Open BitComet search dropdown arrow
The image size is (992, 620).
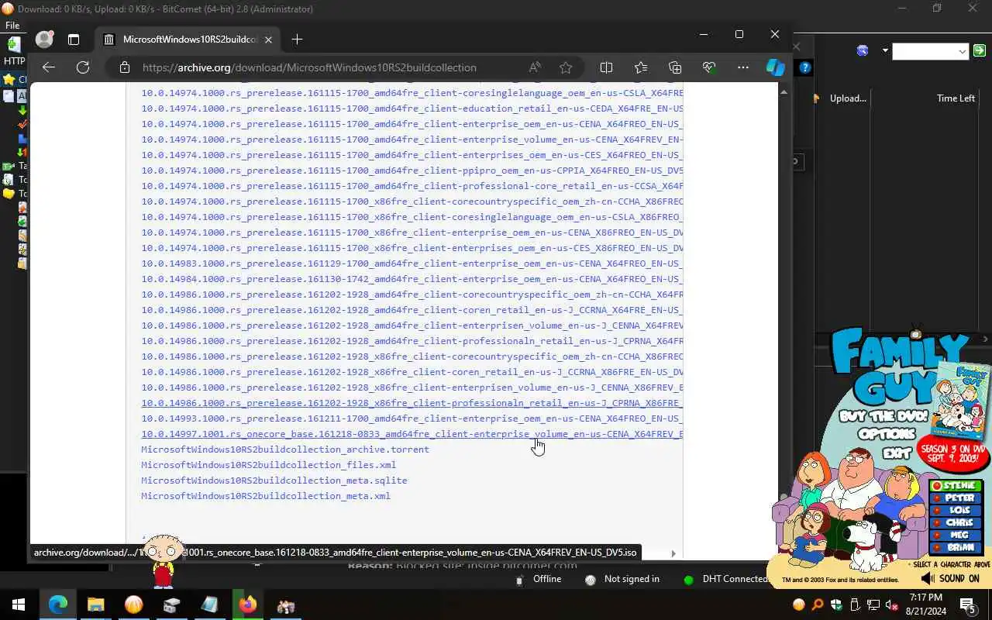(885, 51)
